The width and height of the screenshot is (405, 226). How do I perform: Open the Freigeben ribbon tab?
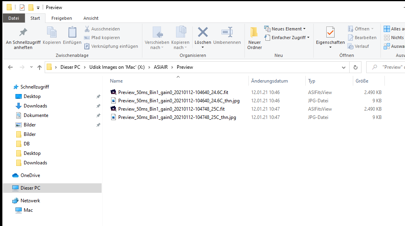[x=61, y=18]
